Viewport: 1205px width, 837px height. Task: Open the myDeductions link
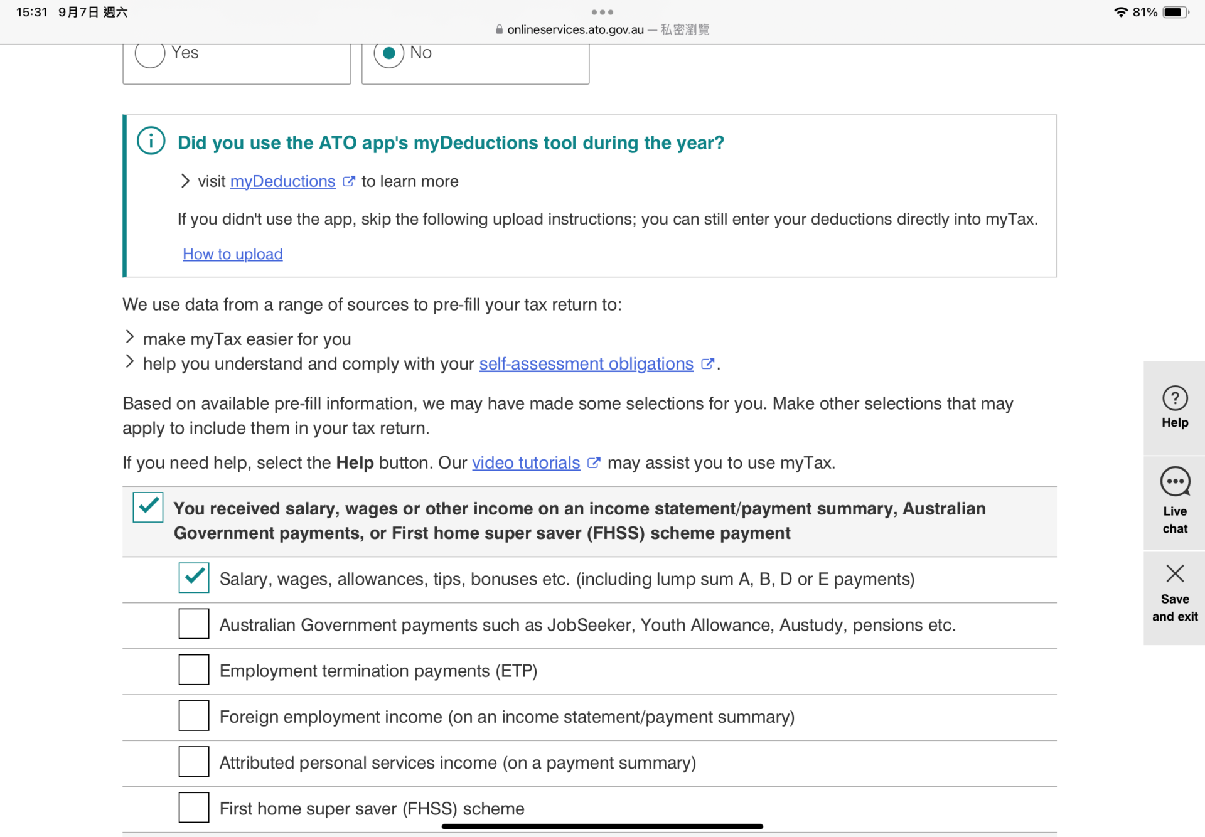coord(282,181)
